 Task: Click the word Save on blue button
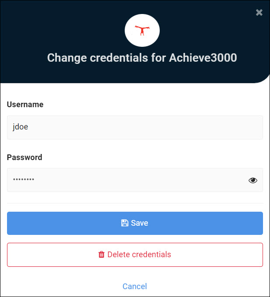tap(140, 223)
